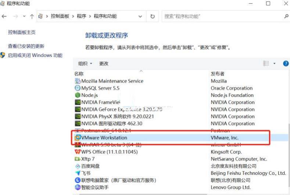Click the Xftp 7 icon
290x195 pixels.
[x=78, y=159]
